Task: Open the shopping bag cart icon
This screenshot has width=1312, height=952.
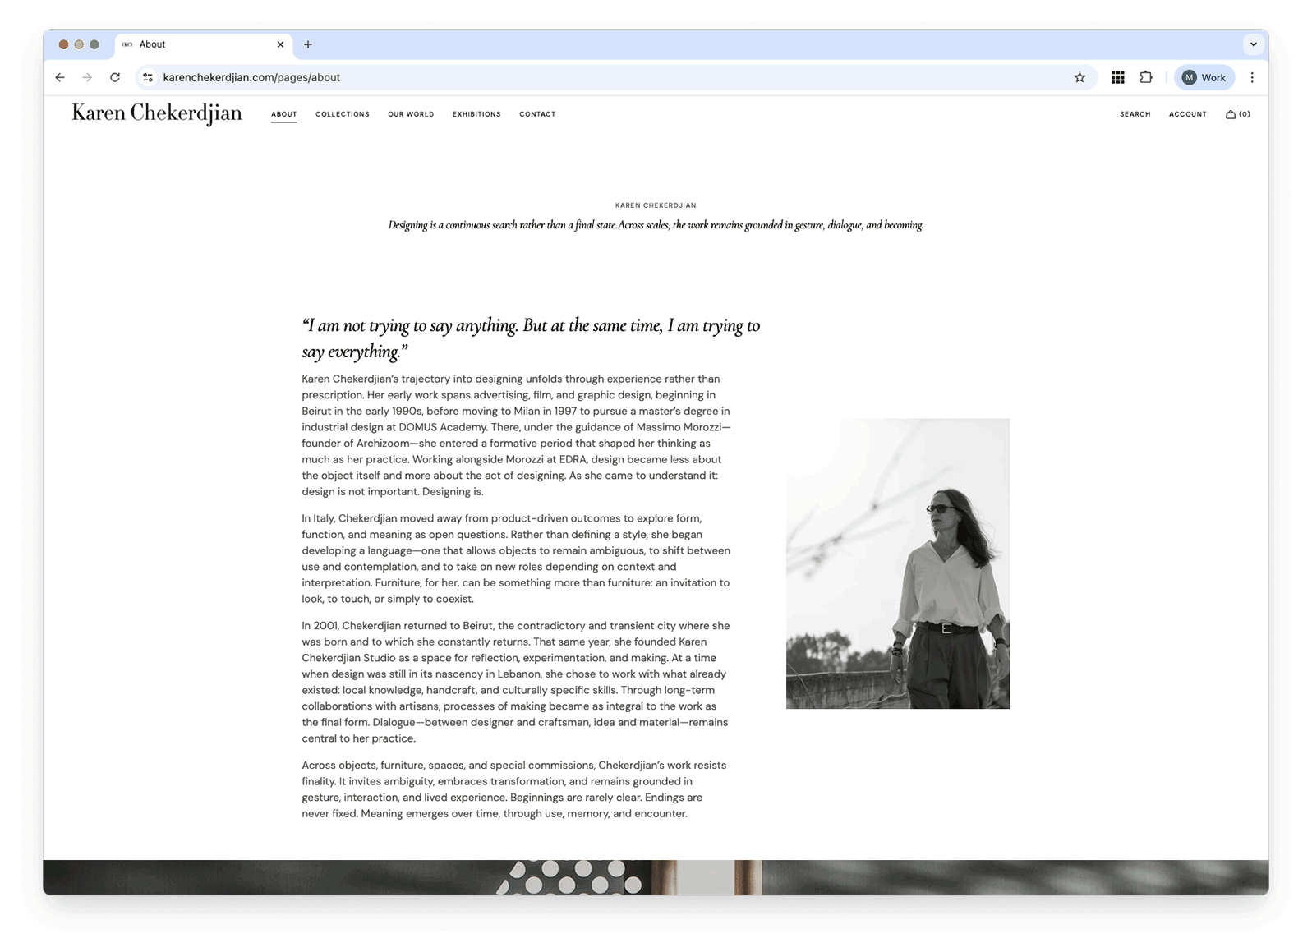Action: pos(1237,114)
